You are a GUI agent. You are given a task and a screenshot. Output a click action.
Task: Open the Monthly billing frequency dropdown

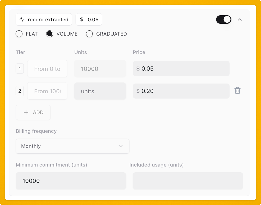coord(72,146)
